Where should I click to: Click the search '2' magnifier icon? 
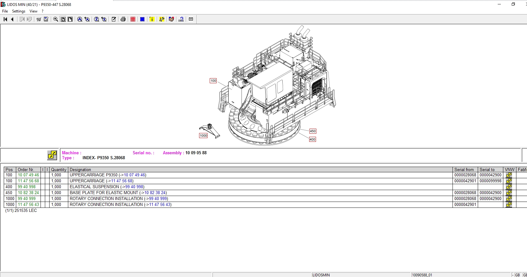tap(97, 19)
